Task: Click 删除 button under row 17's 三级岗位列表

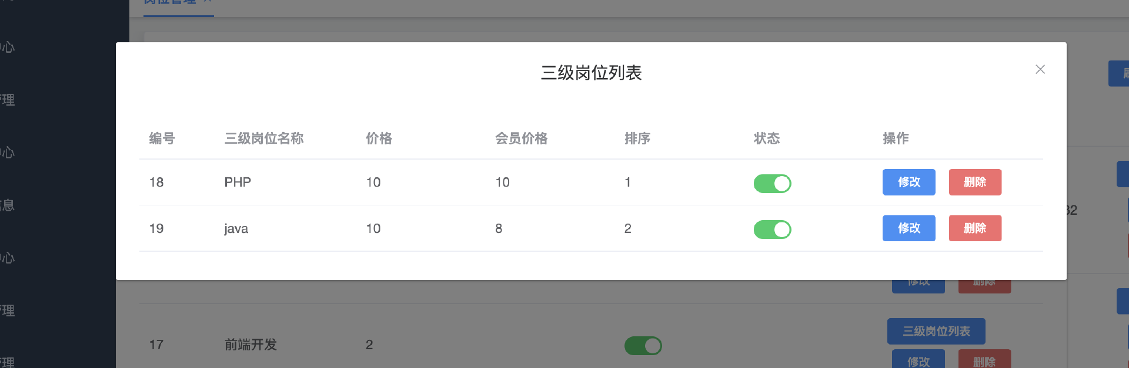Action: [x=984, y=360]
